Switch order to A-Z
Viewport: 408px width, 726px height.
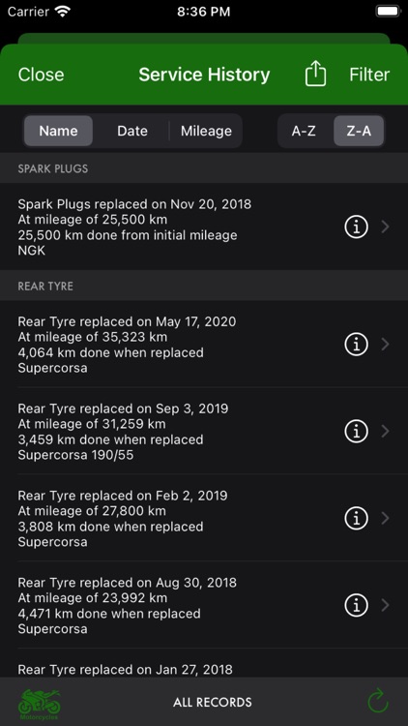click(x=304, y=131)
